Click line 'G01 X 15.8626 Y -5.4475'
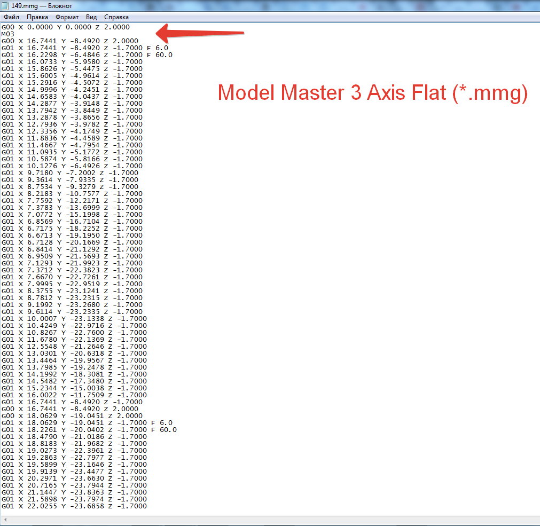Screen dimensions: 540x526 [72, 69]
